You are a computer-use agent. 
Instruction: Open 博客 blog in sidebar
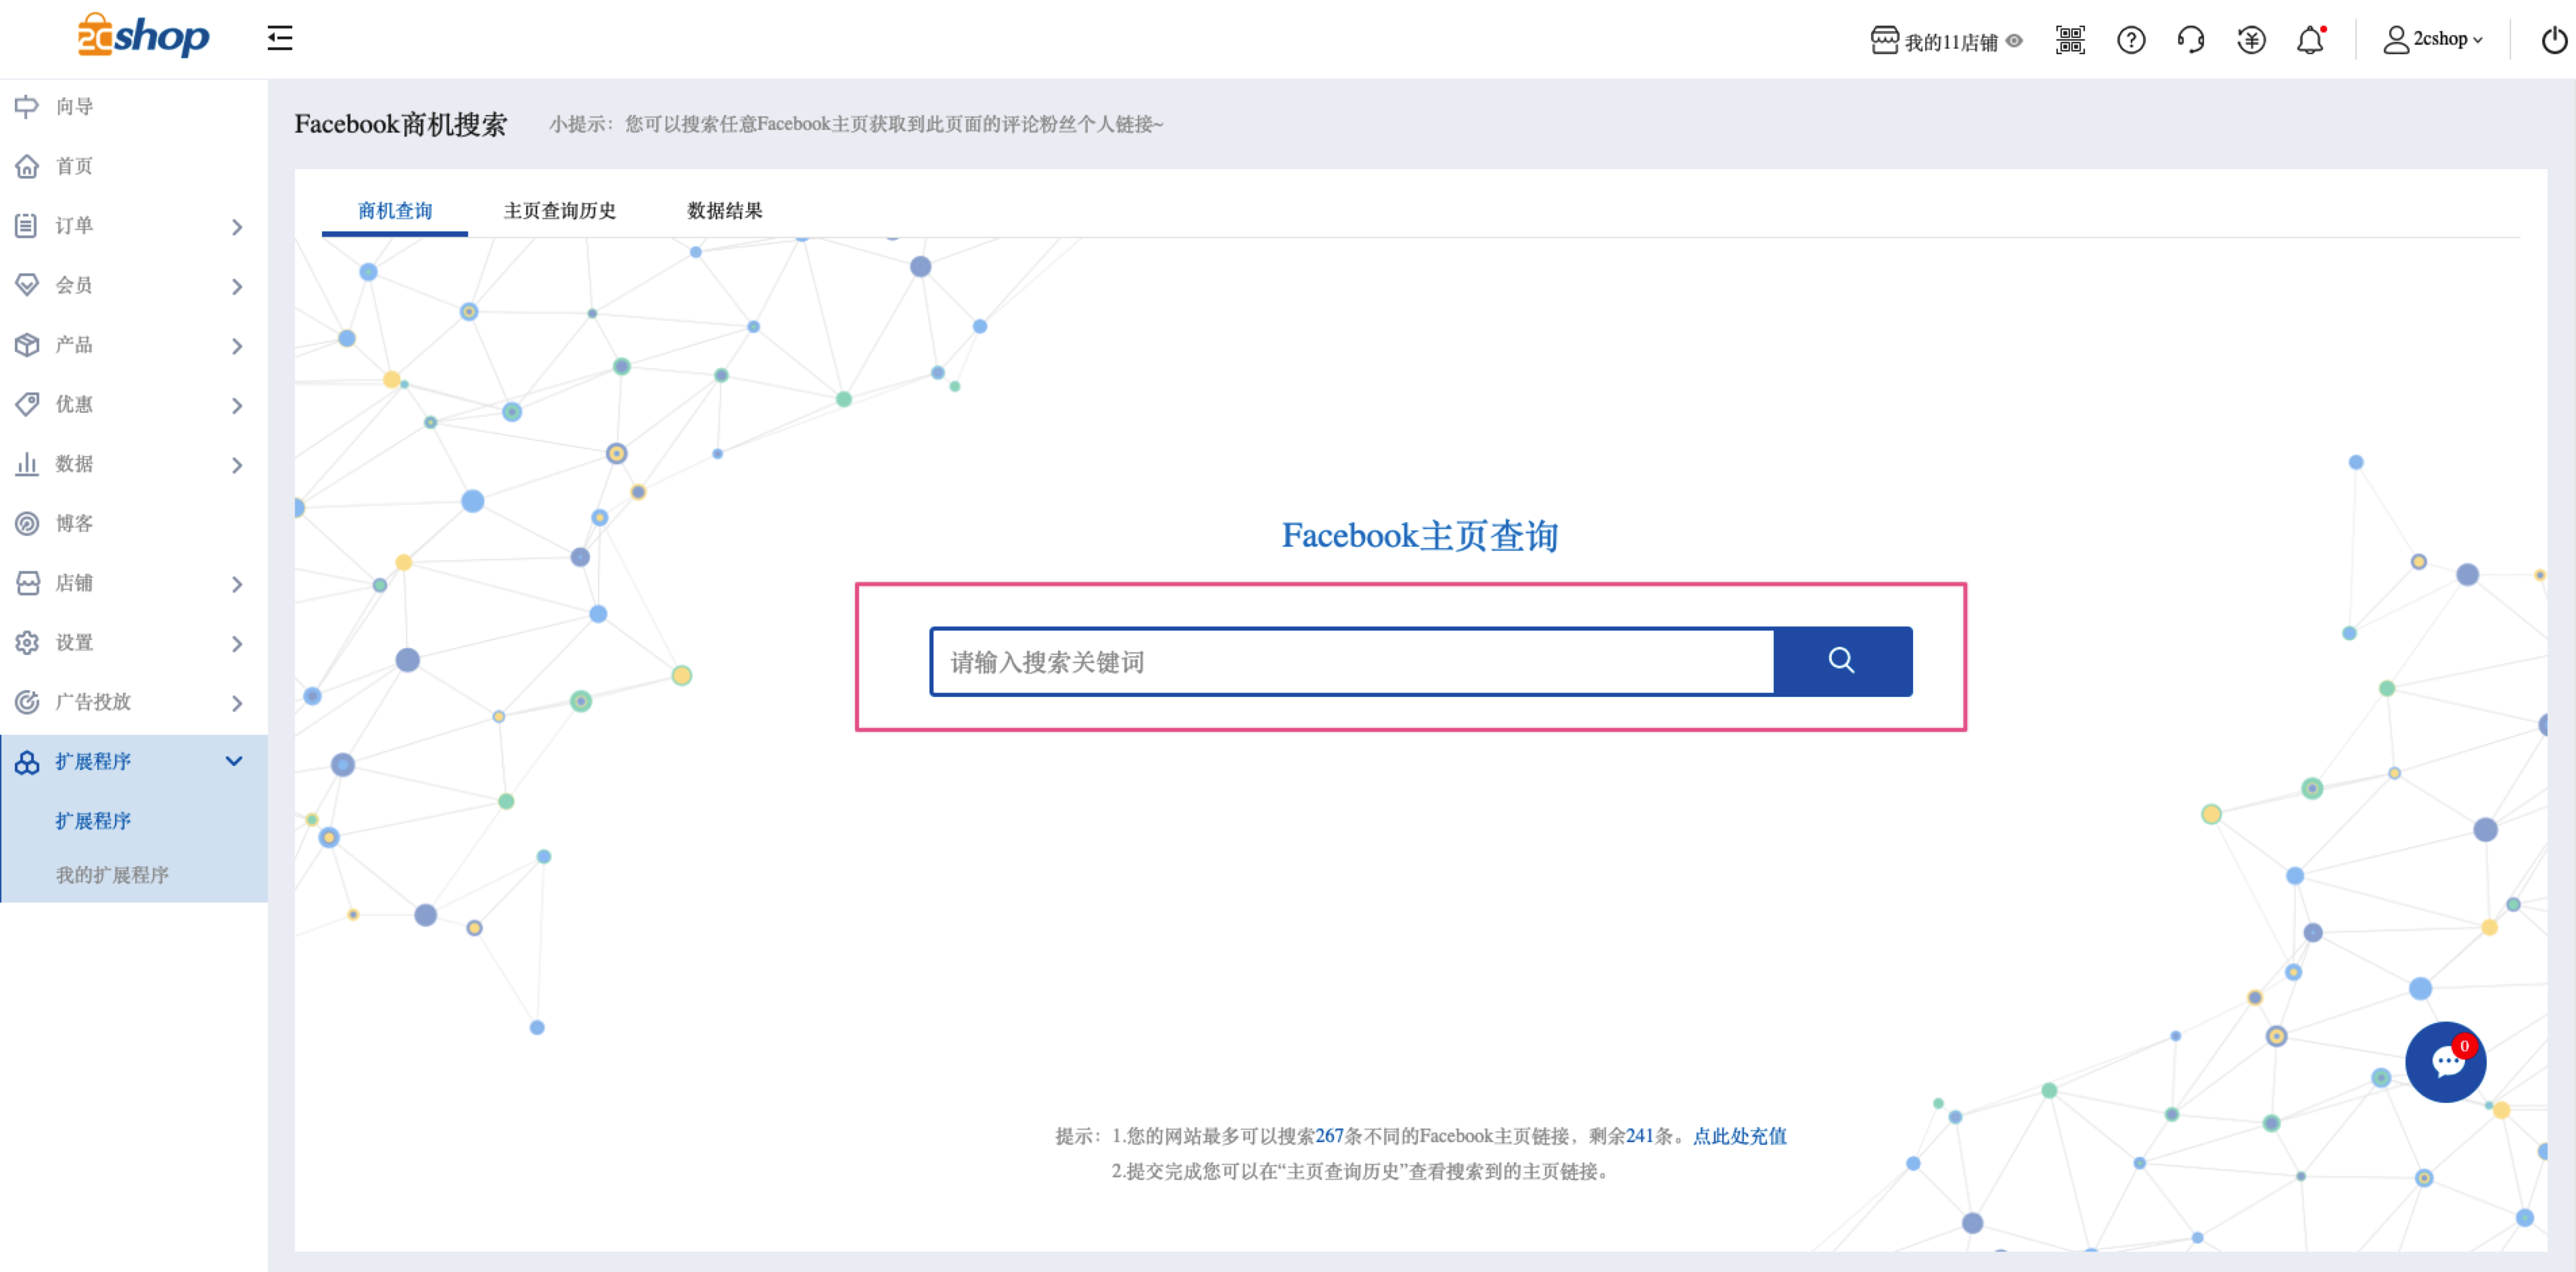click(x=134, y=523)
